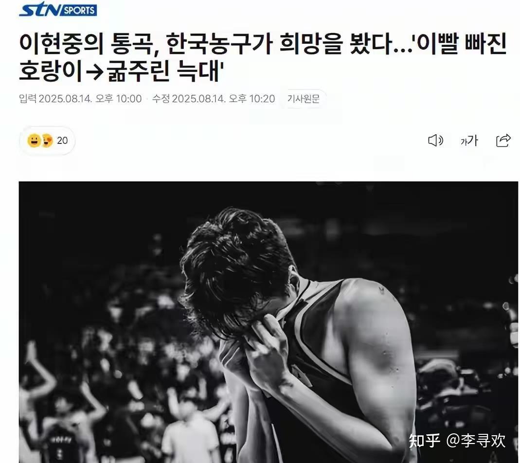Play article audio with speaker icon

click(x=435, y=141)
